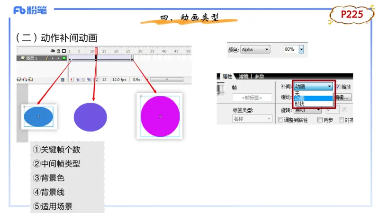Switch to the 滤镜 tab
The width and height of the screenshot is (379, 213).
click(x=244, y=77)
